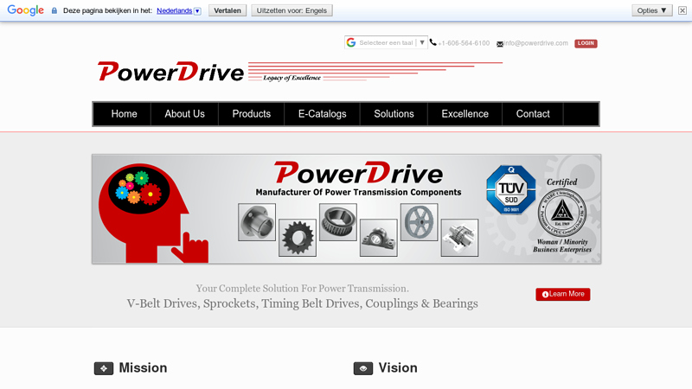Click 'Manufacturer Of Power Transmission Components' text
Viewport: 692px width, 389px height.
(358, 192)
